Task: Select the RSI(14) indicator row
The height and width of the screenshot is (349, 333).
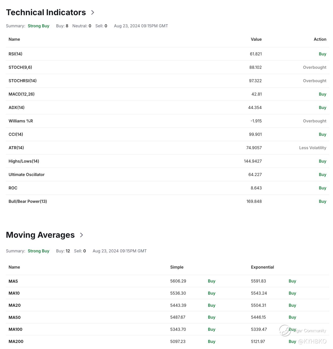Action: [x=15, y=54]
